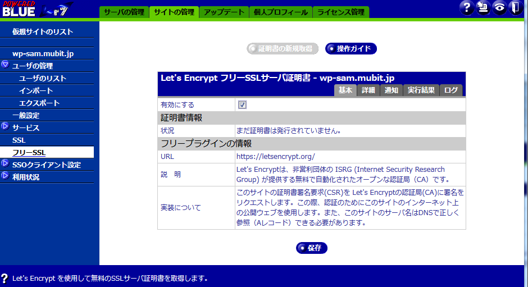The image size is (528, 287).
Task: Collapse the ユーザの管理 triangle
Action: (x=5, y=65)
